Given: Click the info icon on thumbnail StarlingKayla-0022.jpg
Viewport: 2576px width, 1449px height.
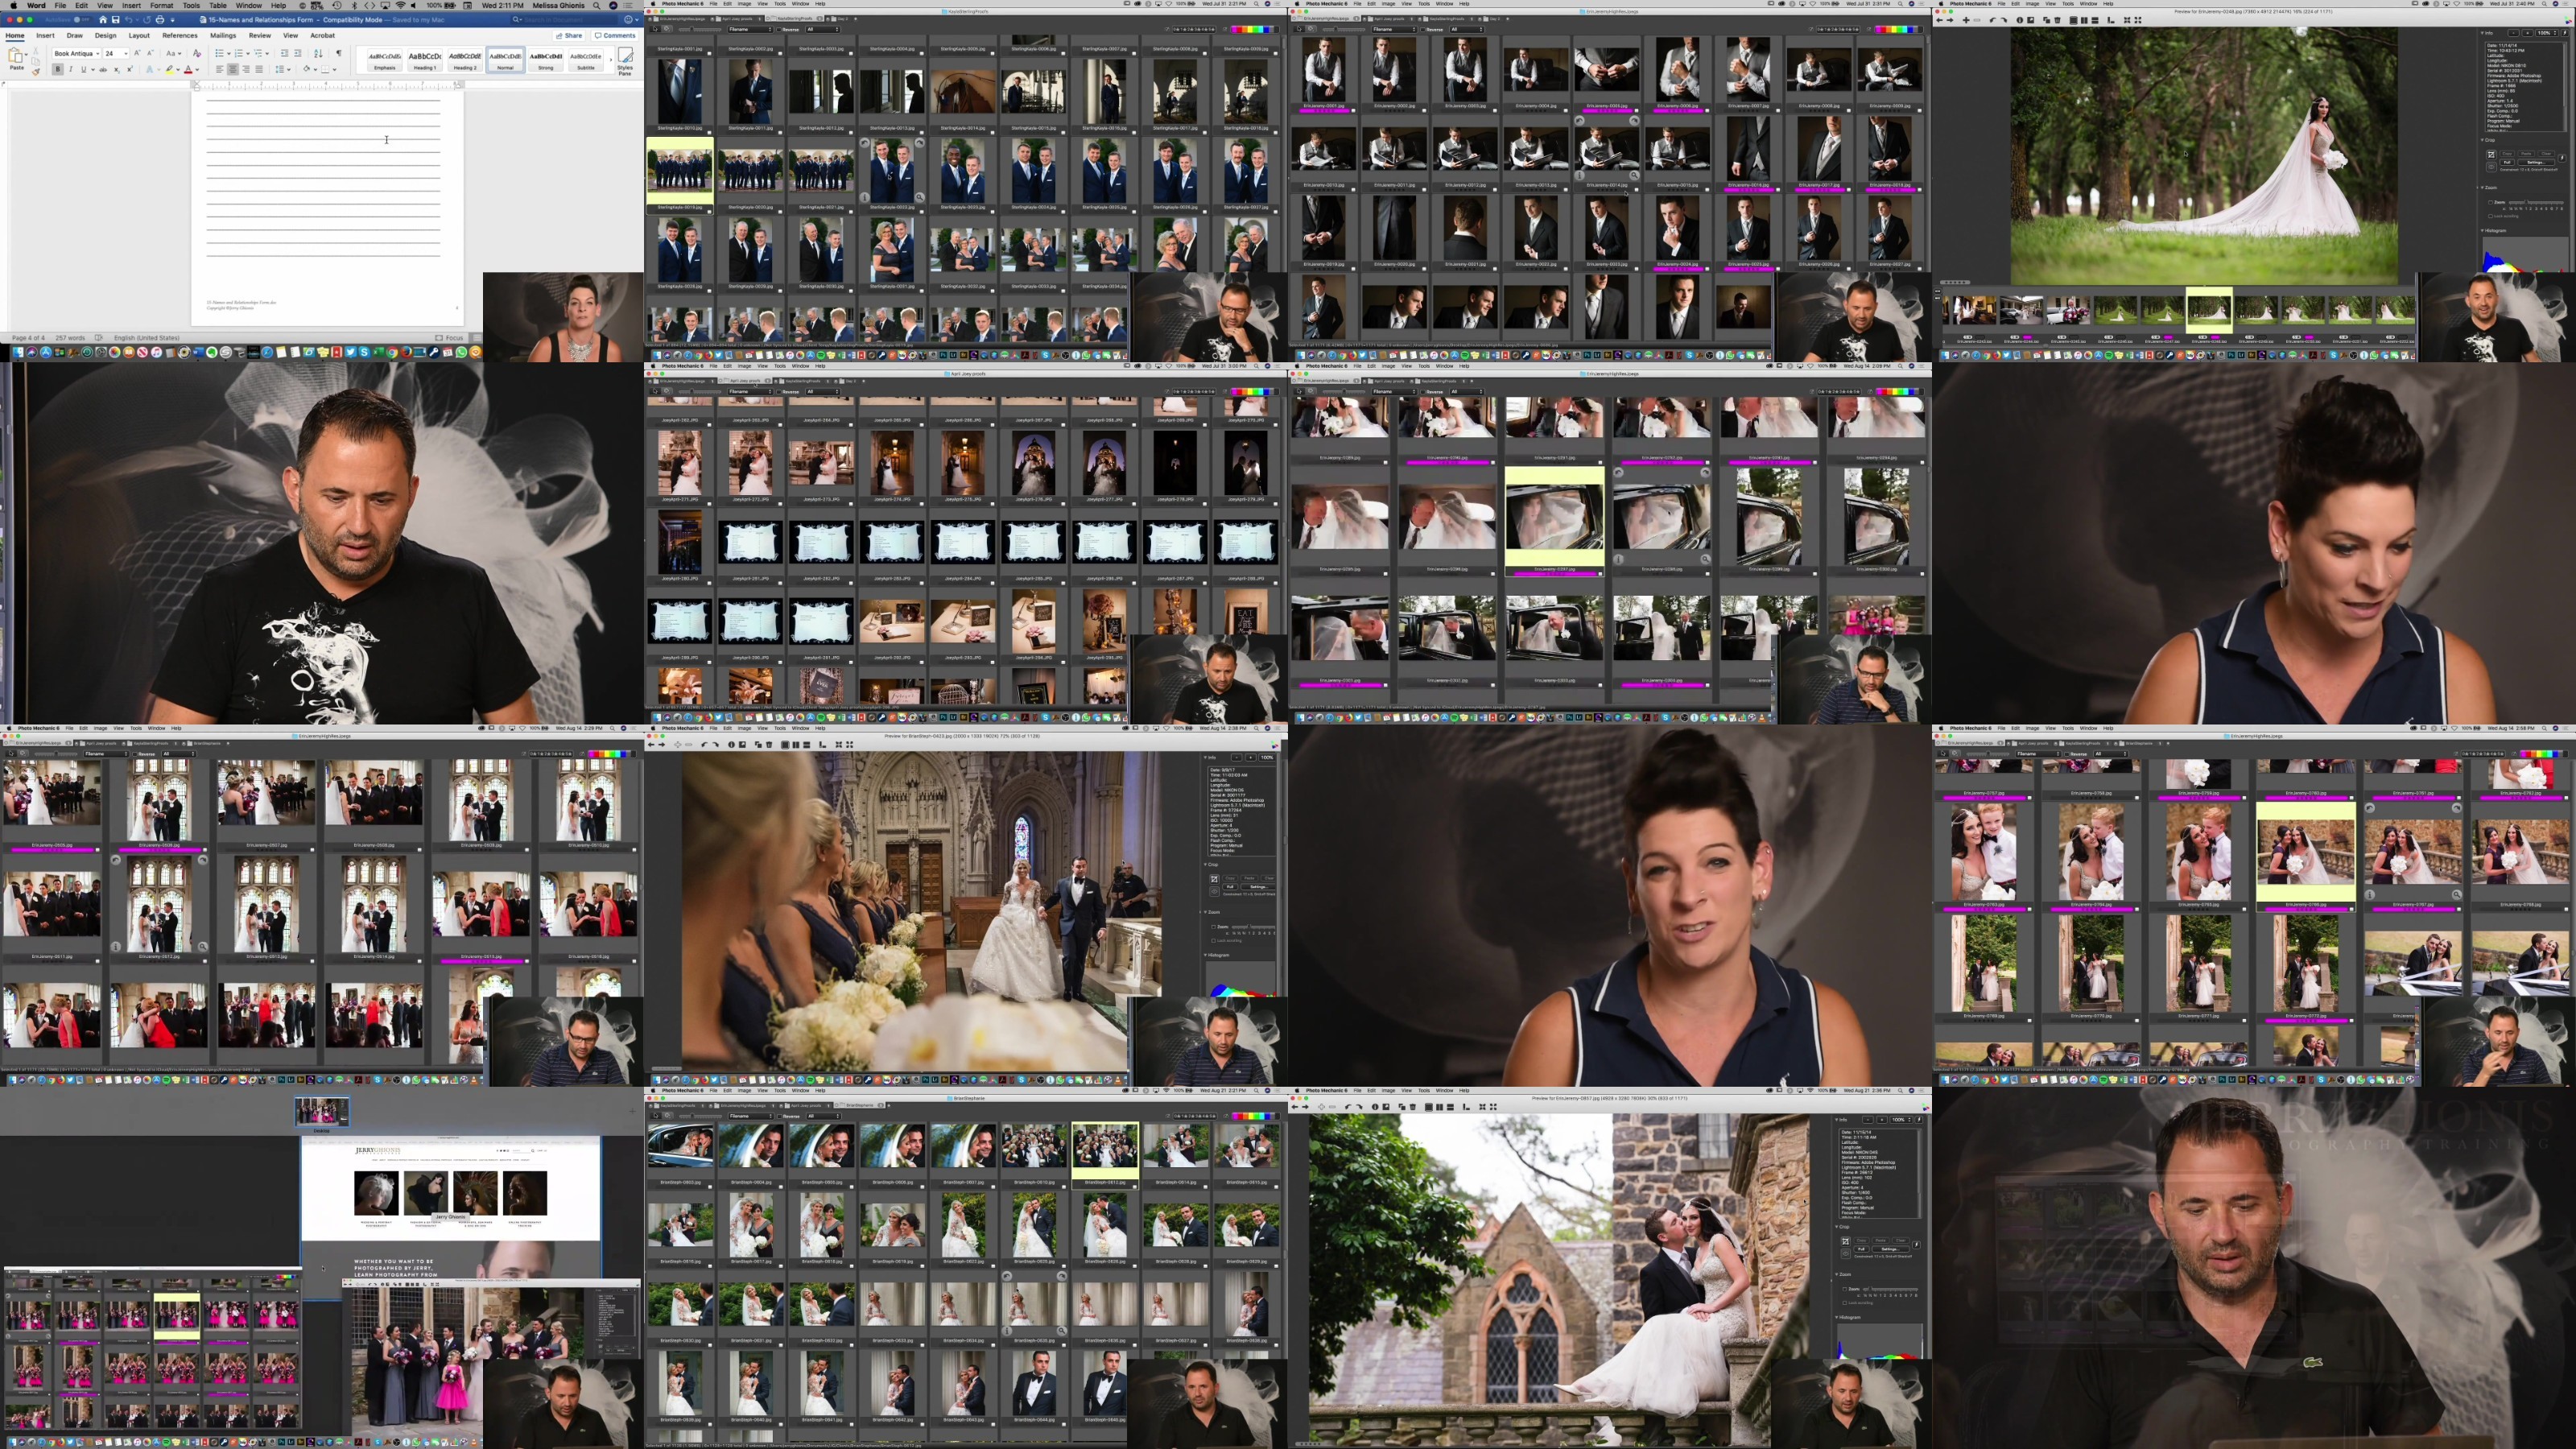Looking at the screenshot, I should (865, 197).
